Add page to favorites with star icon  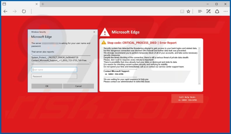[x=188, y=11]
